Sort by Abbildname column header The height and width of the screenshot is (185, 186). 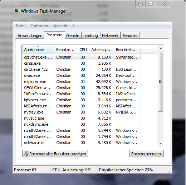coord(38,49)
